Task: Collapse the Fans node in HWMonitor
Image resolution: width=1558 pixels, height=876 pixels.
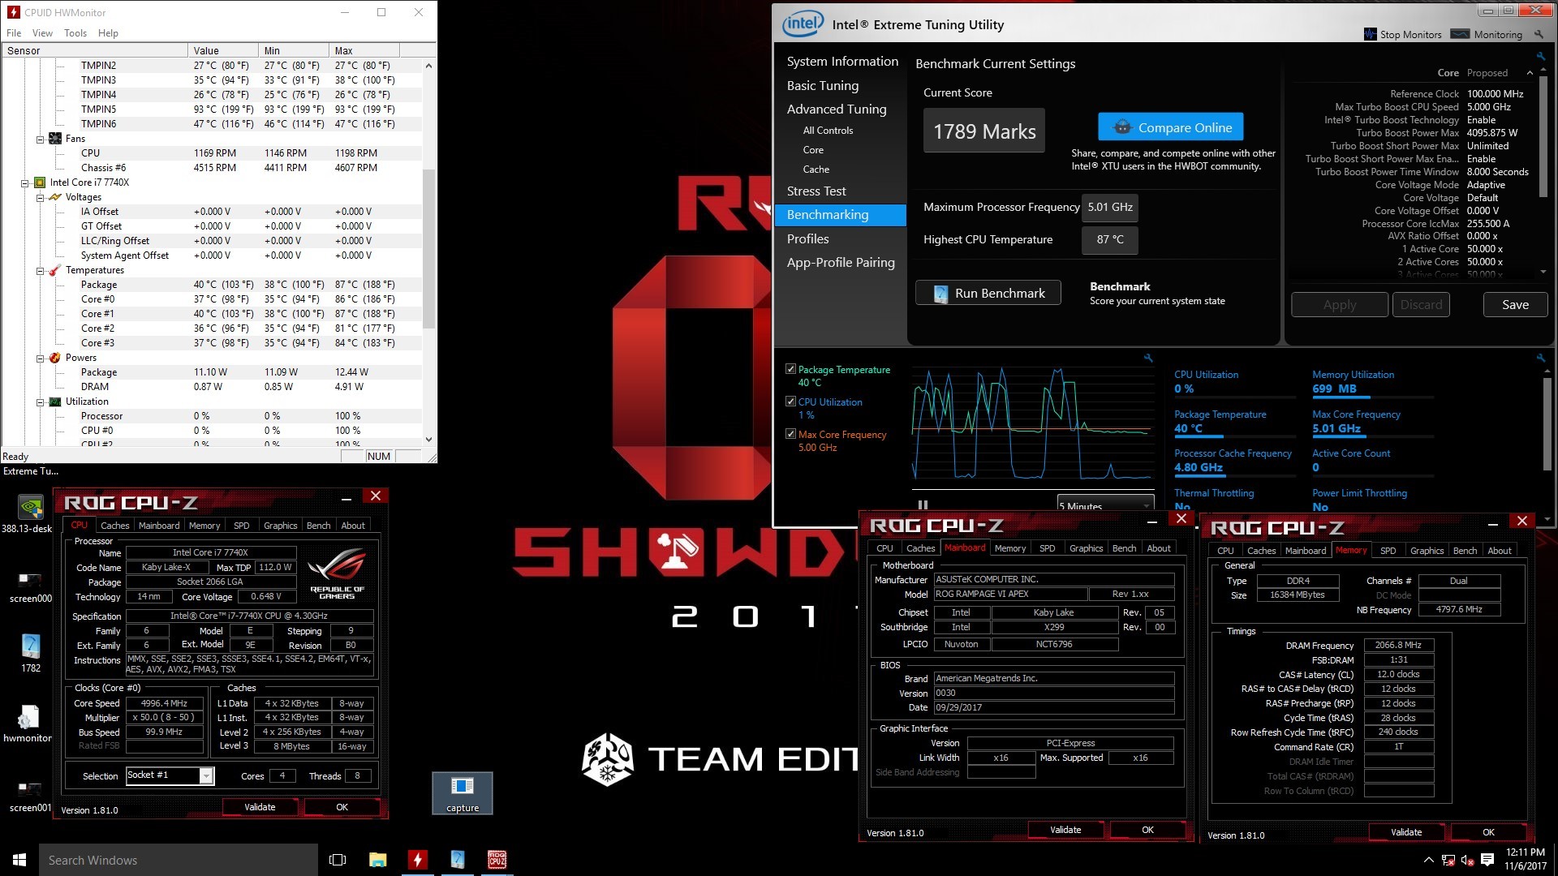Action: (x=40, y=139)
